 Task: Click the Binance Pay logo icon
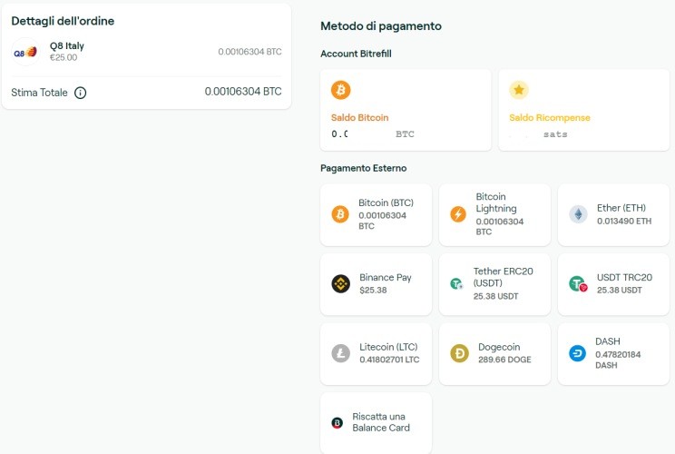340,284
